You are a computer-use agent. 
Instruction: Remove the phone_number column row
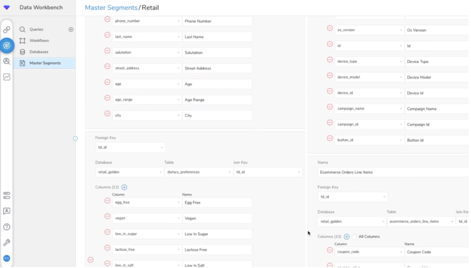pyautogui.click(x=107, y=20)
